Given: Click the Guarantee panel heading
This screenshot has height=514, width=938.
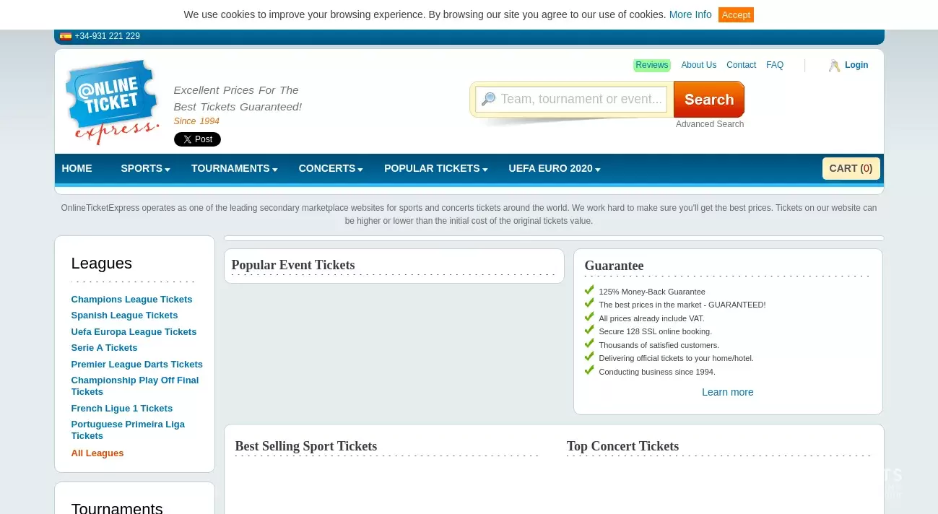Looking at the screenshot, I should tap(614, 266).
